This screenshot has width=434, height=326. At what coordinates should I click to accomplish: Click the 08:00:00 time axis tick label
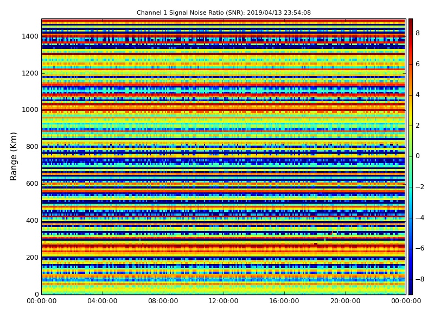(163, 302)
